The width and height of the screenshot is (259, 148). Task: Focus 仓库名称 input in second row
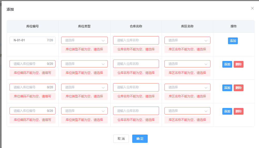[136, 64]
